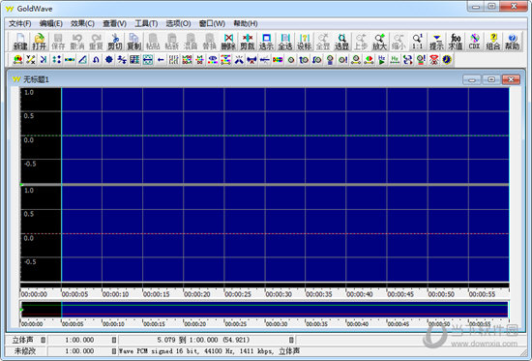
Task: Click the 放大 (Zoom in) icon
Action: [x=380, y=42]
